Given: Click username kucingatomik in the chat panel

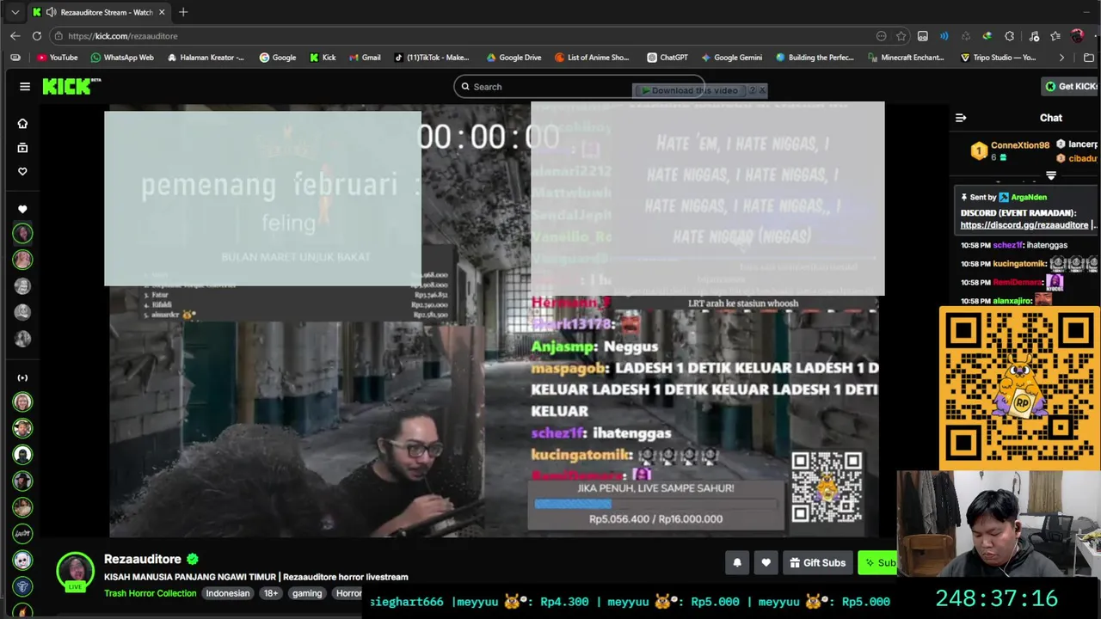Looking at the screenshot, I should pos(1019,264).
